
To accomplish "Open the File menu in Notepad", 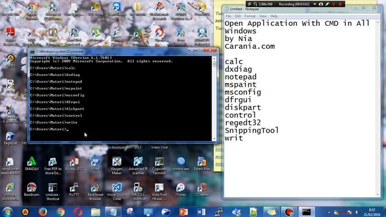I will point(229,16).
